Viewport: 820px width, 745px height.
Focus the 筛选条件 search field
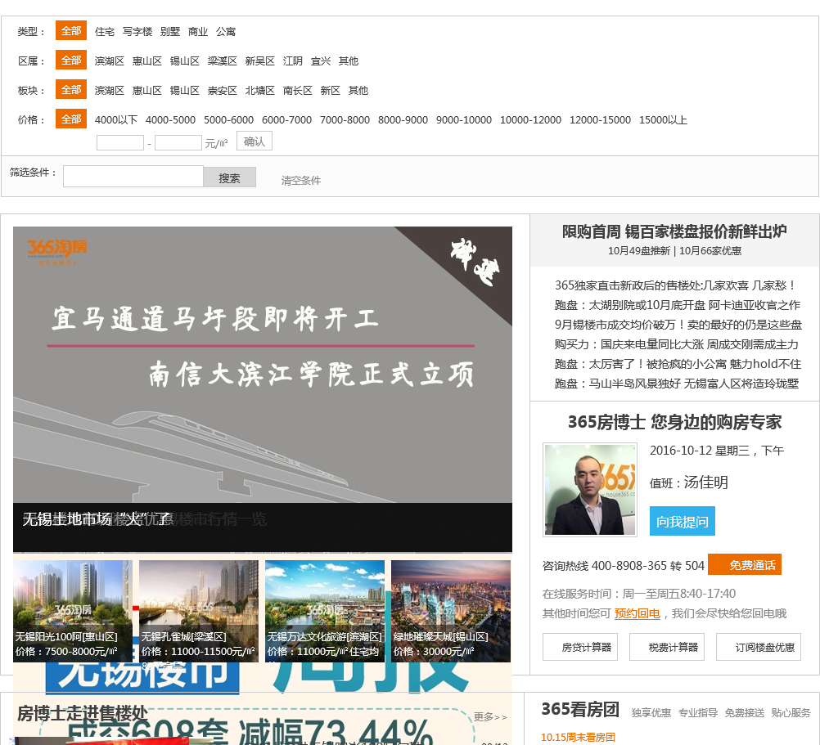click(x=133, y=177)
